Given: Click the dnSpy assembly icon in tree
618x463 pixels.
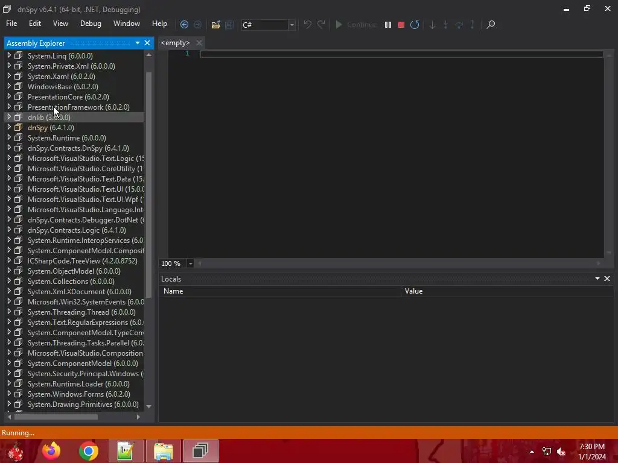Looking at the screenshot, I should pos(18,127).
